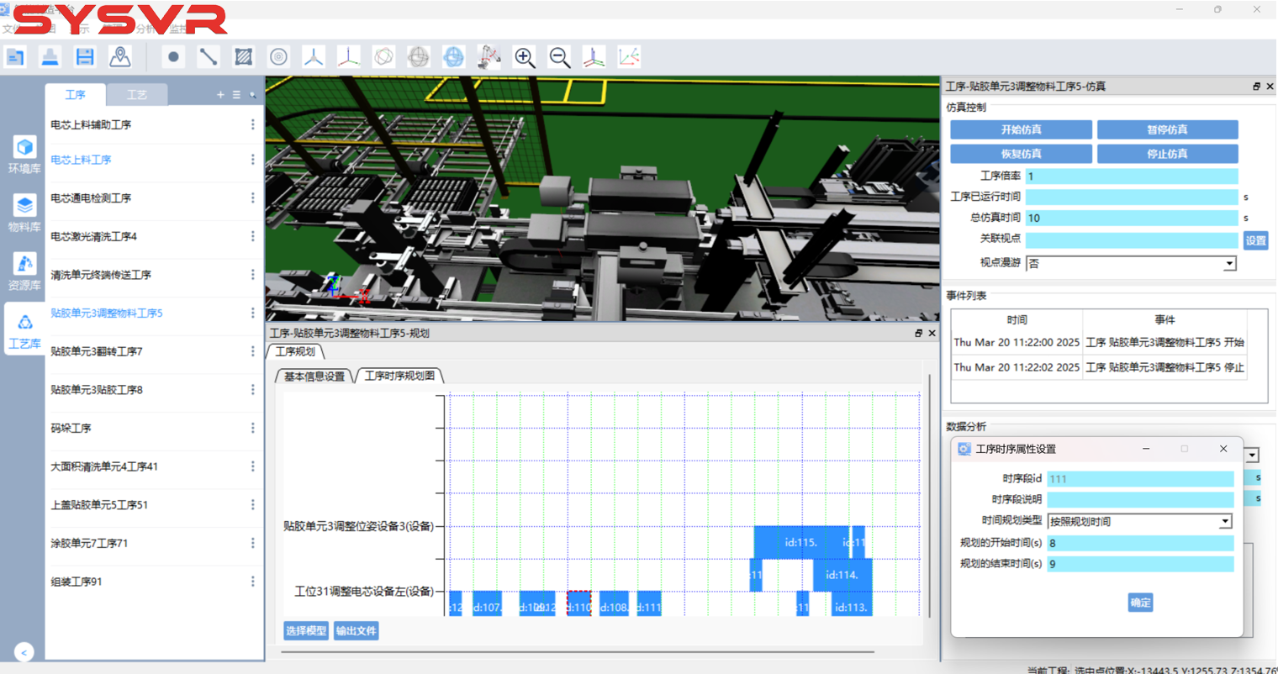
Task: Click the floppy disk save icon
Action: click(85, 57)
